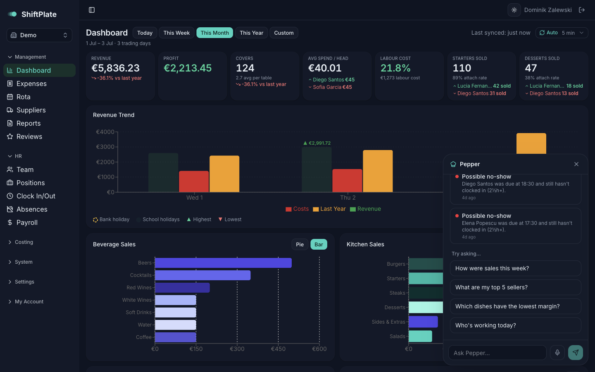Click the Rota calendar icon
Screen dimensions: 595x372
[10, 97]
